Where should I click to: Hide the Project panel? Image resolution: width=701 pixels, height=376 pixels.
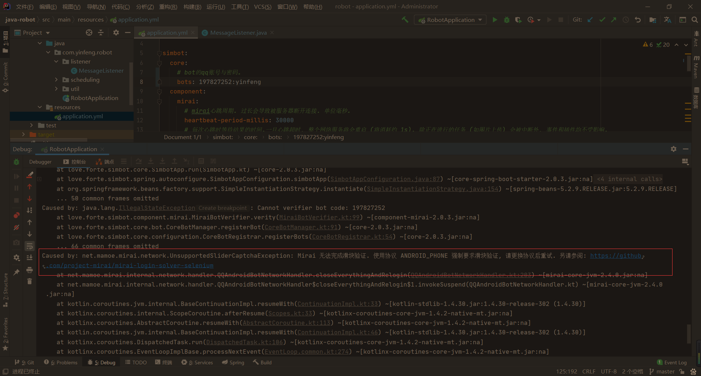[x=127, y=32]
